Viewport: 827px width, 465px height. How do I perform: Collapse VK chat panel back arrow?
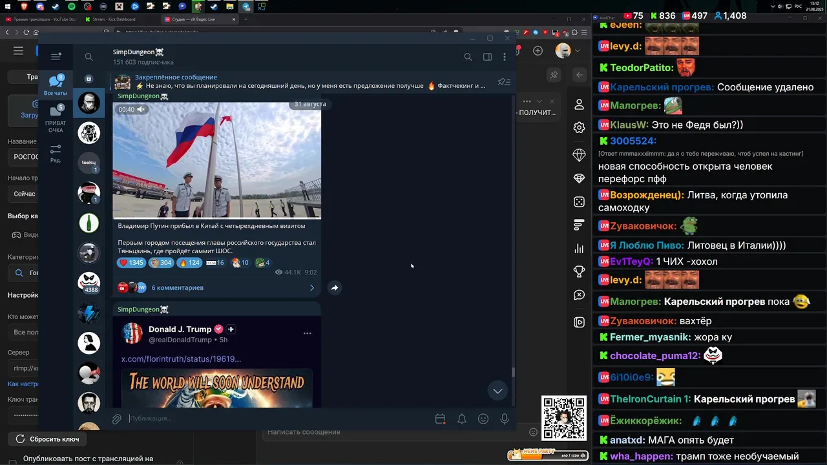(579, 75)
